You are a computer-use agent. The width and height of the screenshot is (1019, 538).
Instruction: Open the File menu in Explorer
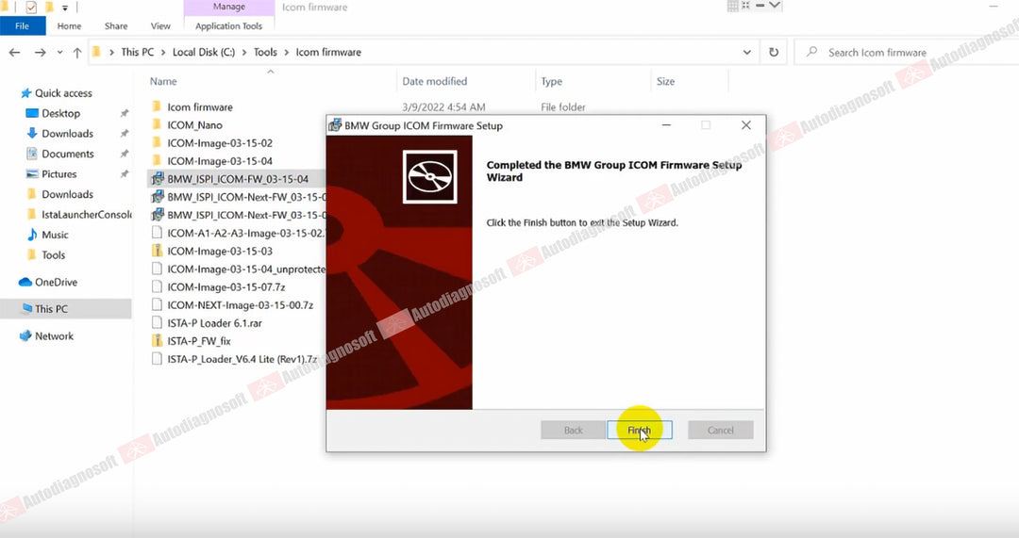click(22, 26)
